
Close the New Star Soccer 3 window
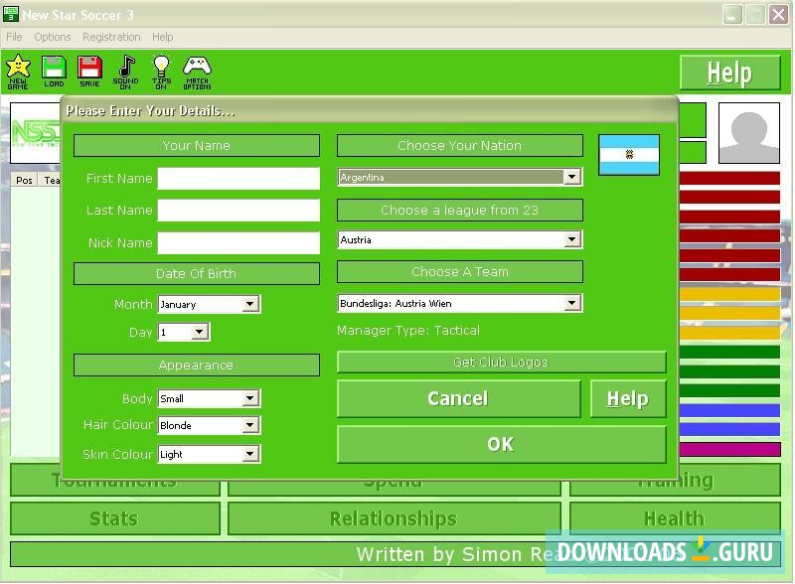click(778, 15)
